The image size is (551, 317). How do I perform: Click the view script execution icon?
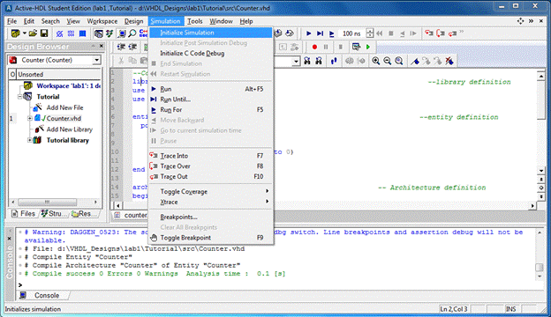(x=356, y=47)
